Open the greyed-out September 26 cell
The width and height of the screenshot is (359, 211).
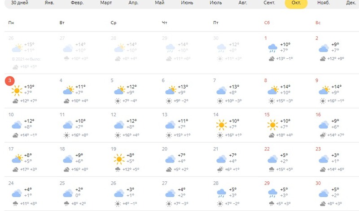pyautogui.click(x=27, y=52)
